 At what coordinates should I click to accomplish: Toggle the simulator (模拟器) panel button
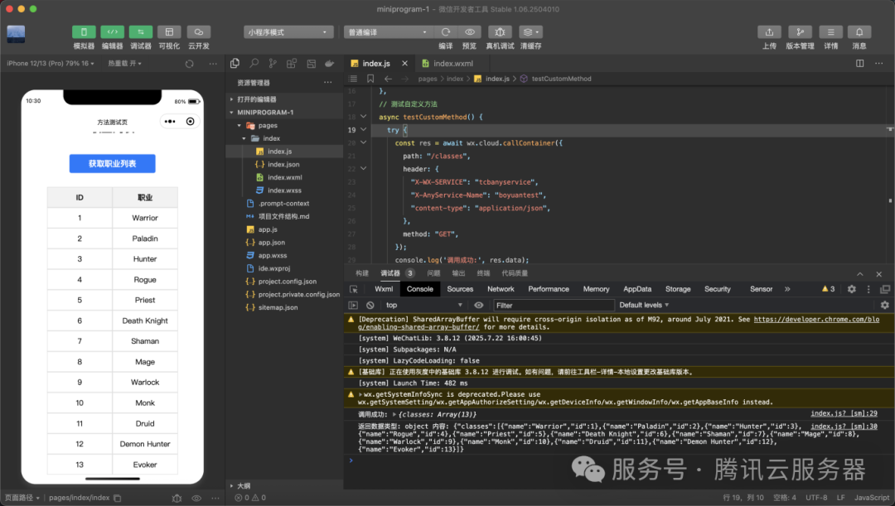click(84, 32)
